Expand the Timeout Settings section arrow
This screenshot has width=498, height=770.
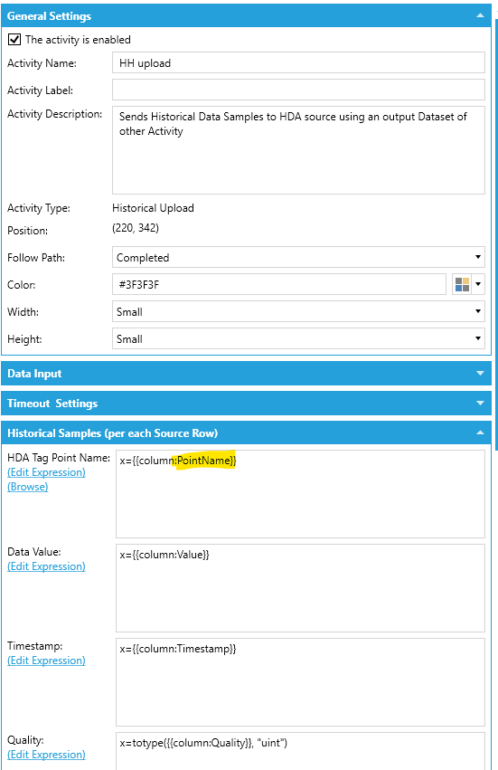(480, 404)
